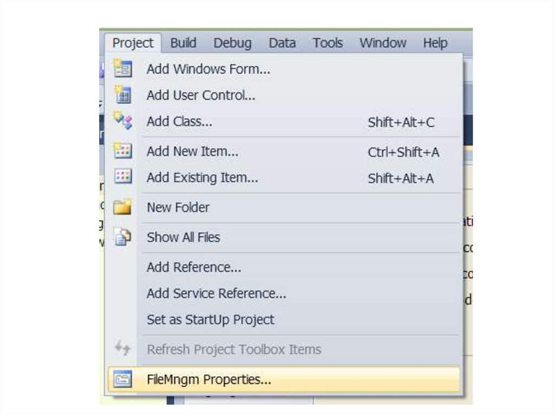Open the Tools menu
555x415 pixels.
tap(327, 43)
